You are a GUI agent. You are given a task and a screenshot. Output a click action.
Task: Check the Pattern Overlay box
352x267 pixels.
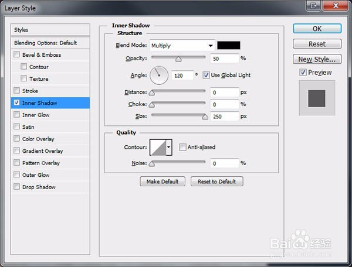pos(16,163)
